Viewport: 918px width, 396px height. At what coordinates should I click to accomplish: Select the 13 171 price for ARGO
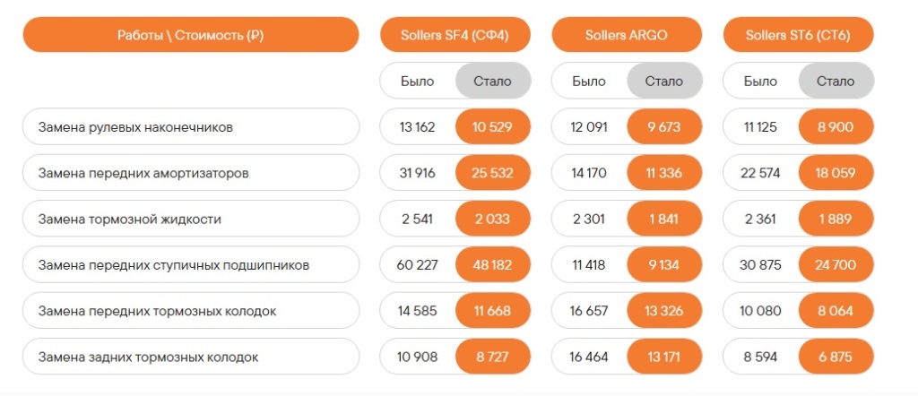click(664, 357)
